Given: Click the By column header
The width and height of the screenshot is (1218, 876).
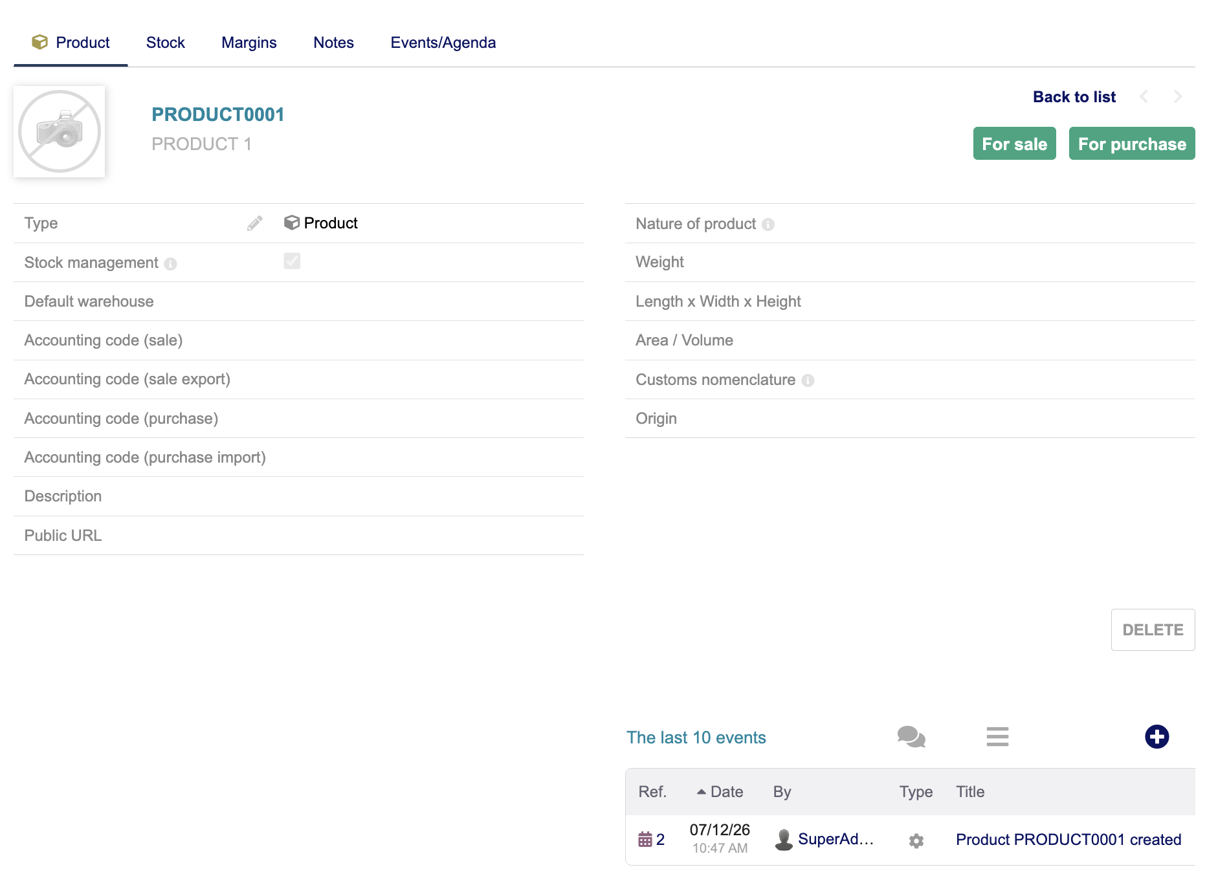Looking at the screenshot, I should pyautogui.click(x=782, y=792).
